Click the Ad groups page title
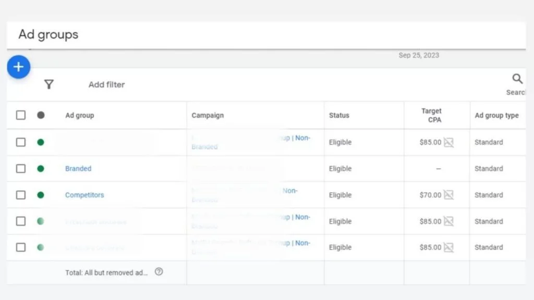The width and height of the screenshot is (534, 300). tap(48, 34)
